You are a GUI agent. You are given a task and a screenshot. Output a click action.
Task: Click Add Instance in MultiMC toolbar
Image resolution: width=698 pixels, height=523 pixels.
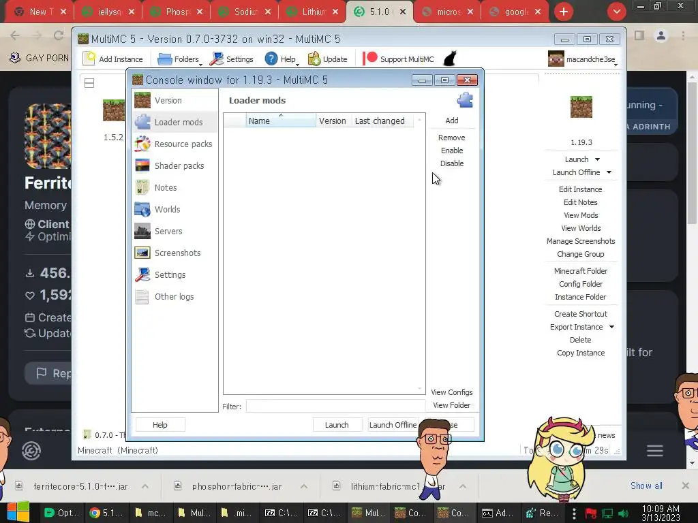click(113, 59)
